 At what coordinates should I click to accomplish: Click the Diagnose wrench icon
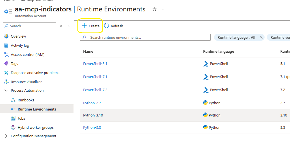[6, 73]
